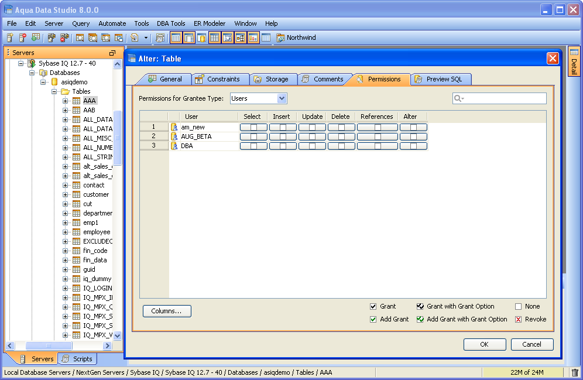Click the Connect server plug icon

point(52,37)
